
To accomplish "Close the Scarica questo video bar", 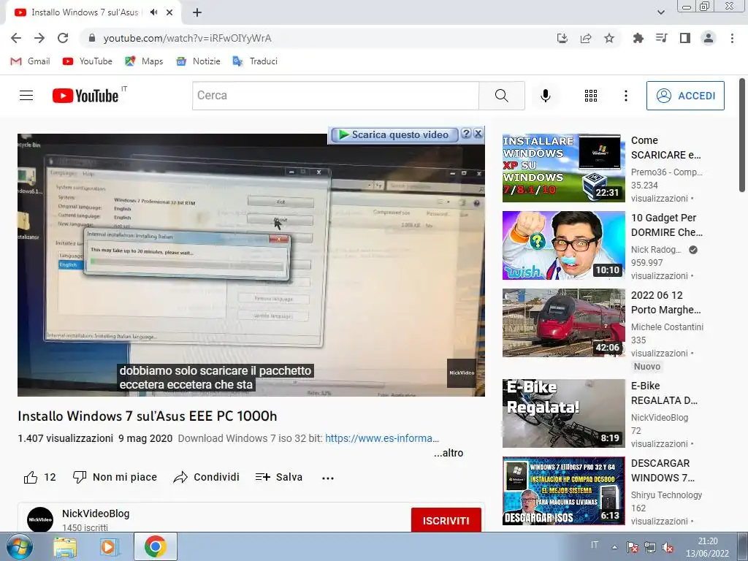I will tap(478, 134).
